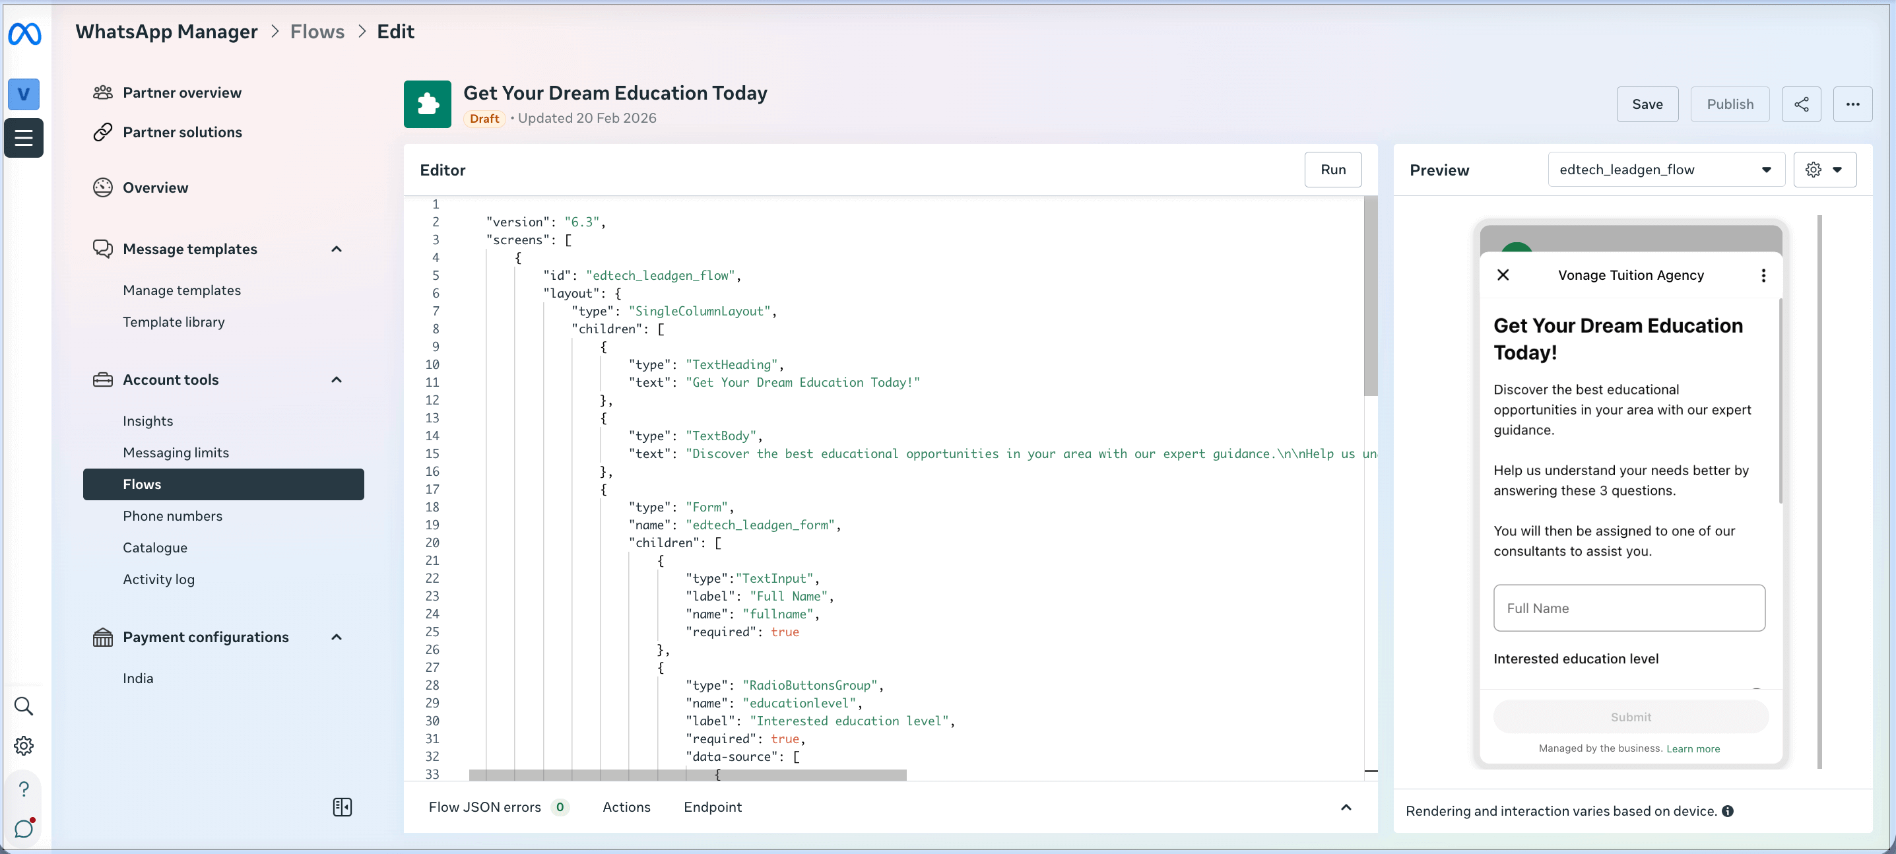This screenshot has width=1896, height=854.
Task: Expand the bottom errors panel chevron
Action: pos(1346,807)
